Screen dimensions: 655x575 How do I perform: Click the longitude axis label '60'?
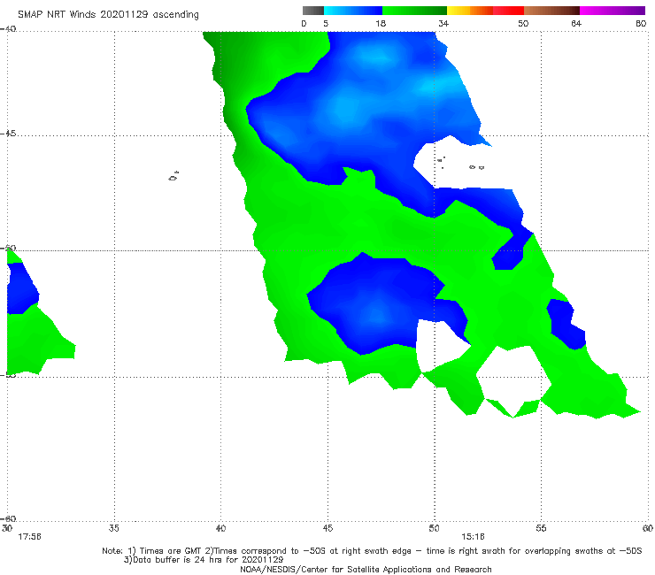tap(648, 528)
